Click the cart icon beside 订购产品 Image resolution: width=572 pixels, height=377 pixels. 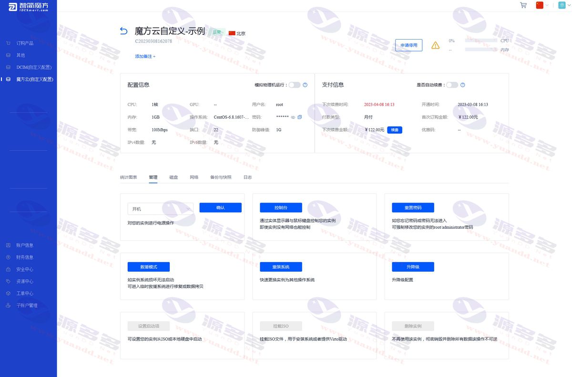[x=8, y=43]
